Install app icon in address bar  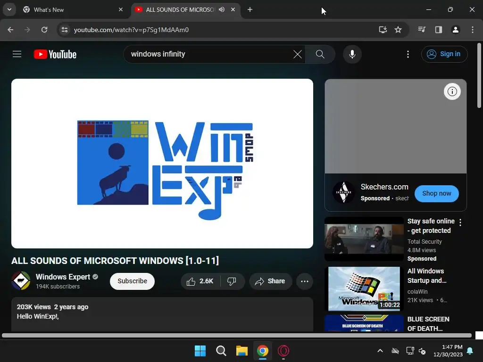(x=383, y=30)
